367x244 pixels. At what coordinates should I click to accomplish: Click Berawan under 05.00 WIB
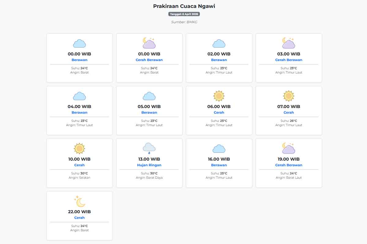149,113
